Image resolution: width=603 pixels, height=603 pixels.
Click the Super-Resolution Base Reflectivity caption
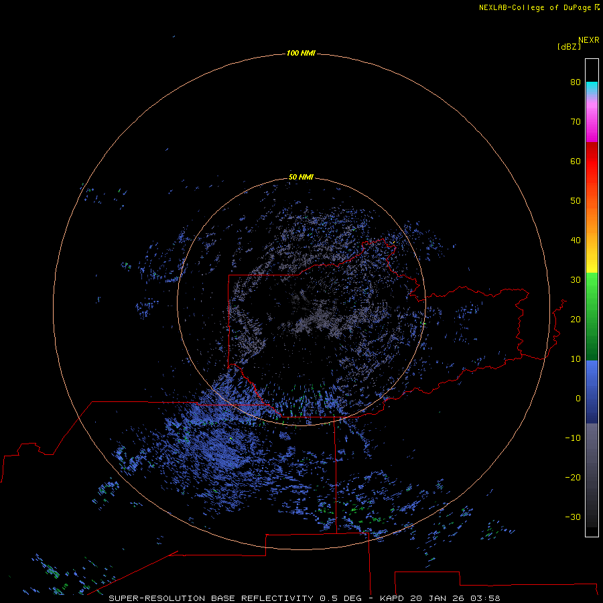(304, 598)
